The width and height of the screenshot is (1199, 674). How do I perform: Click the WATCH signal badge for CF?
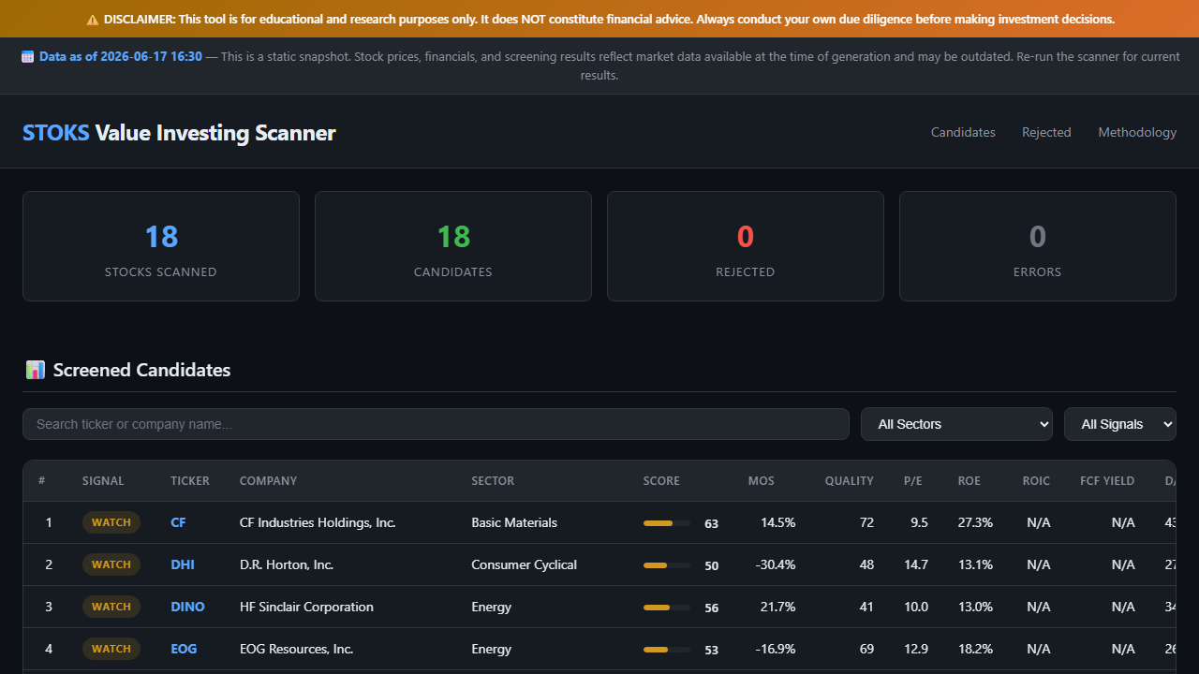[x=111, y=522]
